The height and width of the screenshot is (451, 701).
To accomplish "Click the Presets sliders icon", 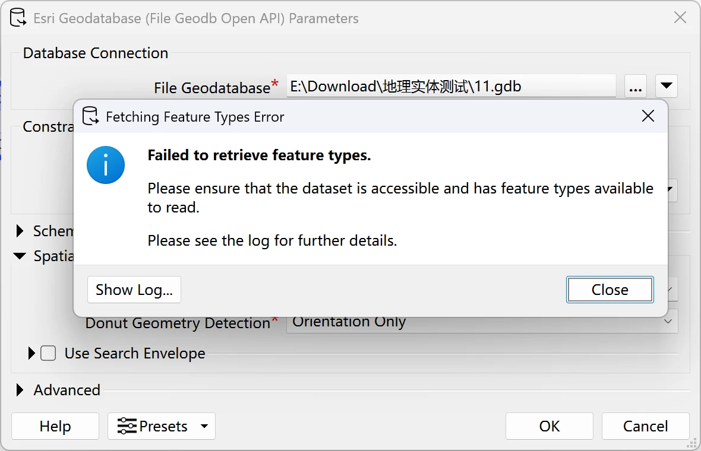I will [x=127, y=426].
